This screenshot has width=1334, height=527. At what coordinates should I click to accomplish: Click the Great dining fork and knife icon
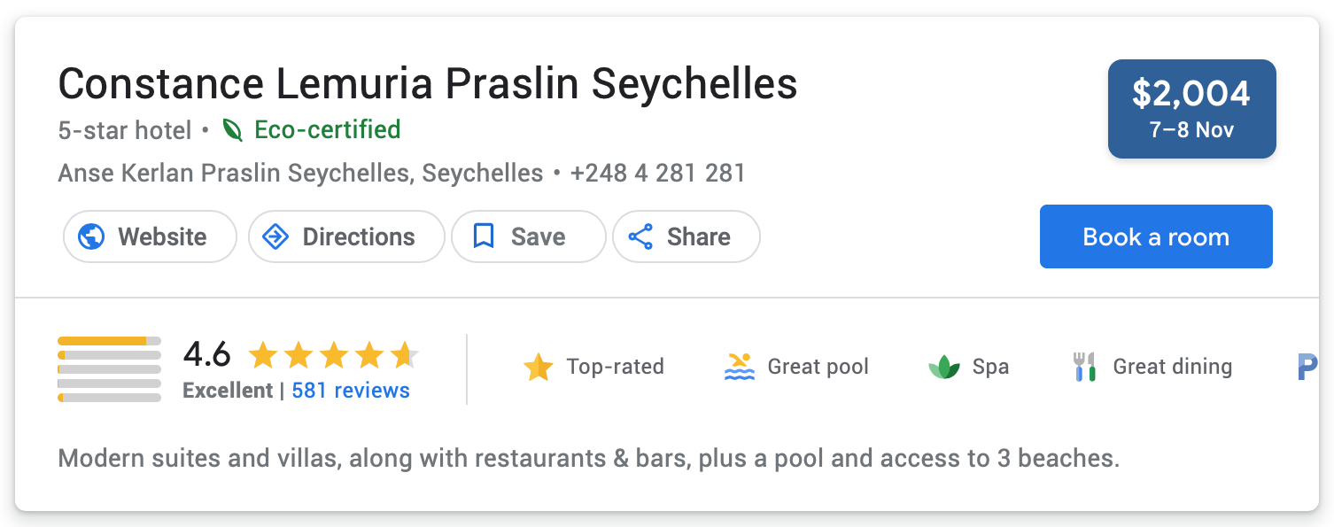1084,367
